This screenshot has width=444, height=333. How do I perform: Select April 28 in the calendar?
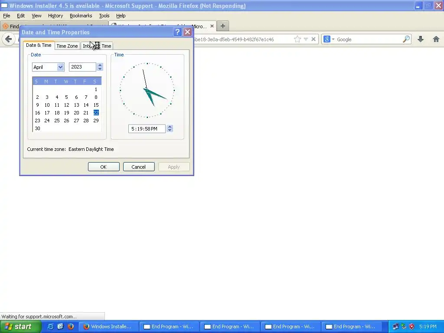(86, 121)
